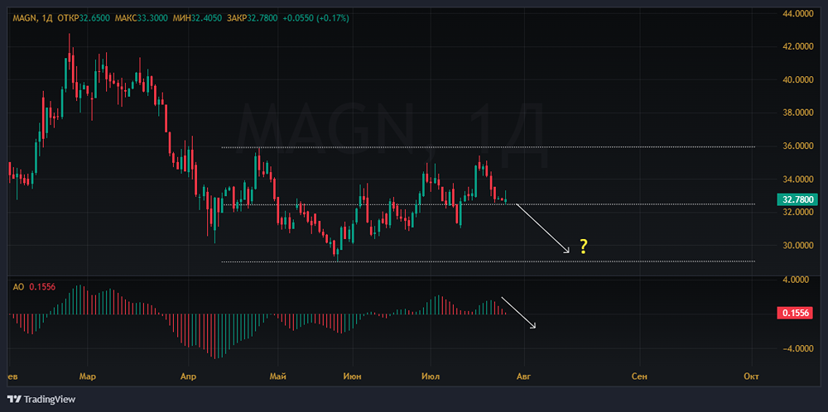Click the Апр month label
This screenshot has width=828, height=412.
[x=188, y=376]
